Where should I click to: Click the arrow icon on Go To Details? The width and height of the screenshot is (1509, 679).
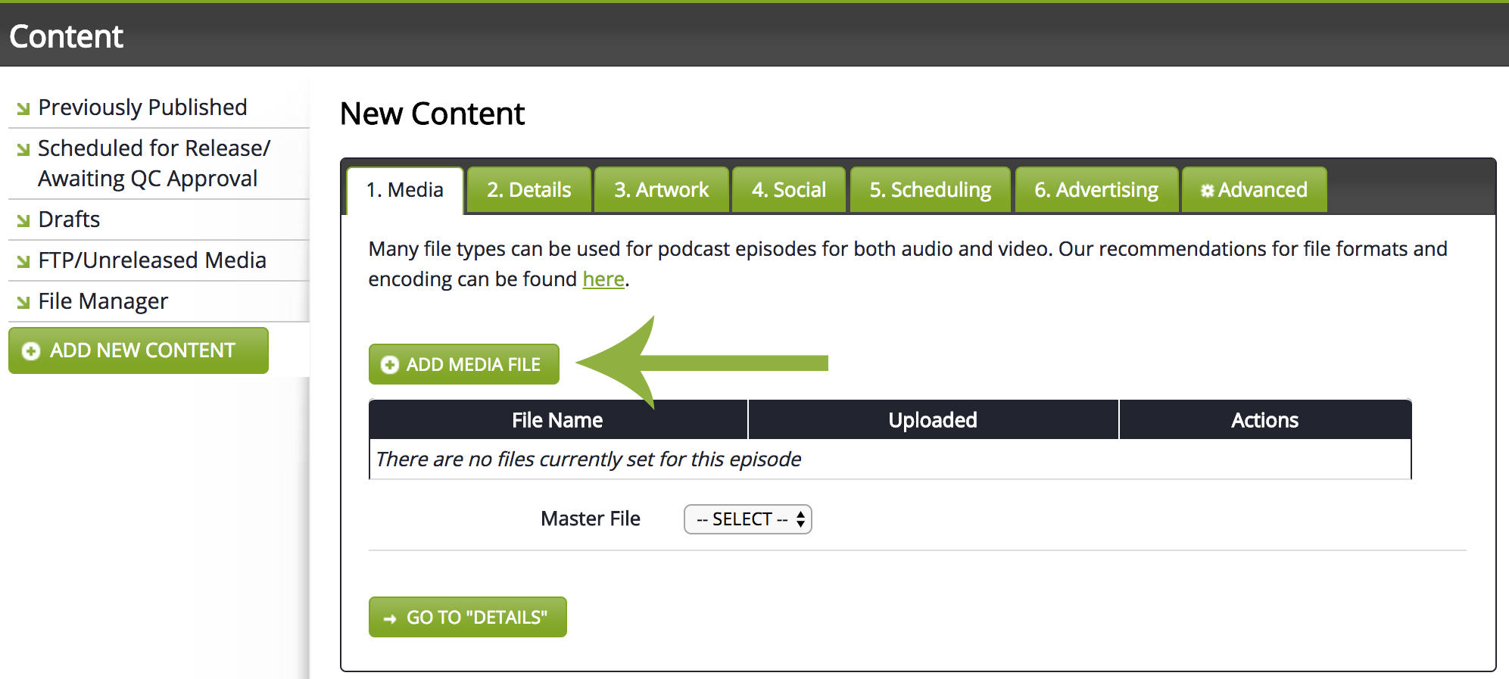390,618
